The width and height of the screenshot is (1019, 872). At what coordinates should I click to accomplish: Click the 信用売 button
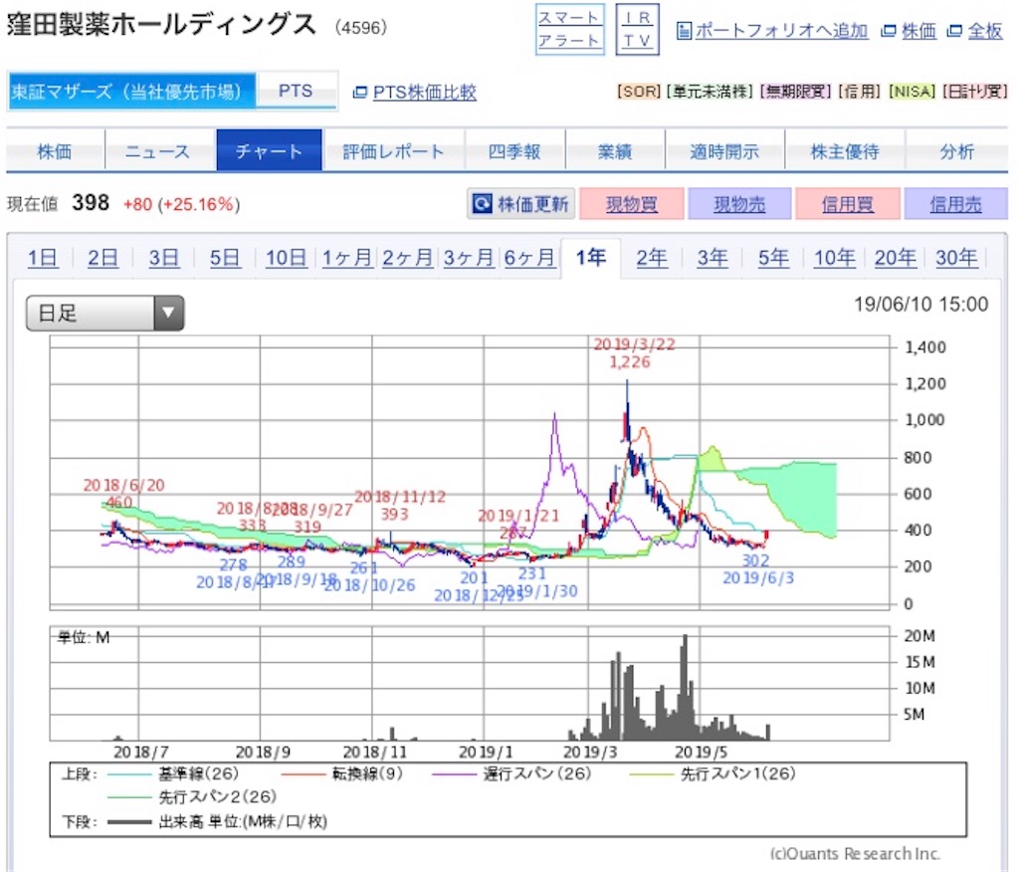[955, 204]
